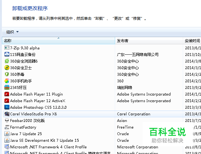Select Foobar2000 汉化版 in the list
Image resolution: width=201 pixels, height=154 pixels.
click(27, 121)
